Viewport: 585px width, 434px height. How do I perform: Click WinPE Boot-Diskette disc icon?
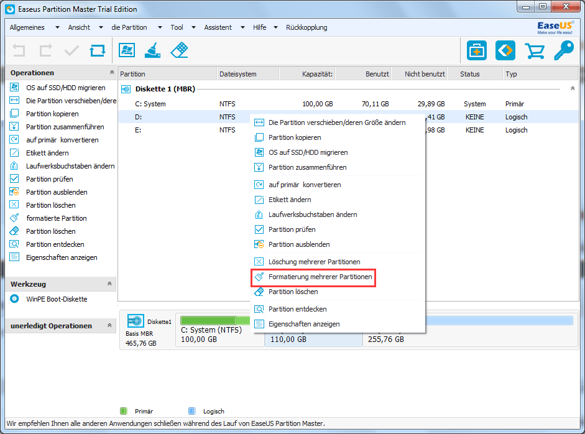[14, 299]
